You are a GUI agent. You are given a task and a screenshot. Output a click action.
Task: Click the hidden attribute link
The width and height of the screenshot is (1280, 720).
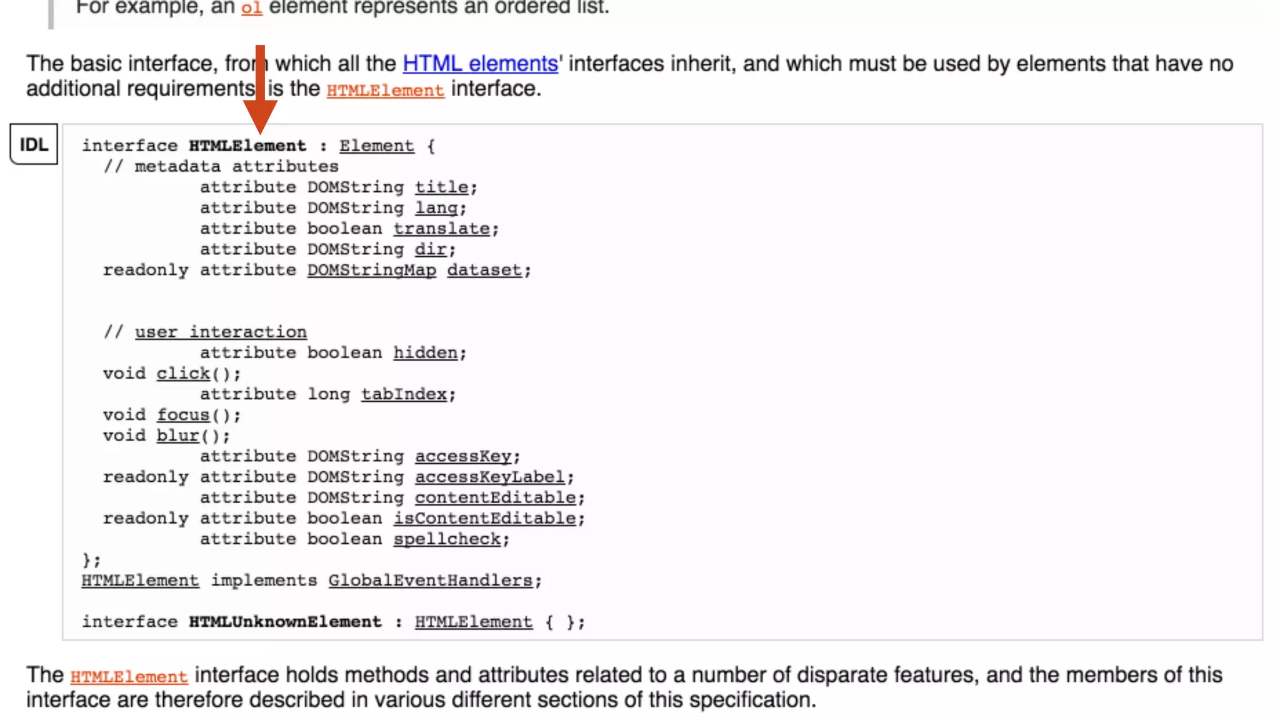tap(425, 352)
